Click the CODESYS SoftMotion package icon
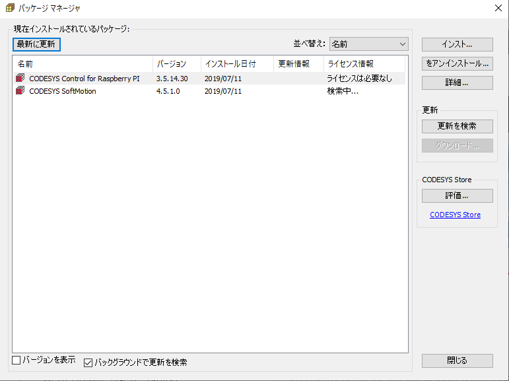The height and width of the screenshot is (381, 509). (x=20, y=90)
